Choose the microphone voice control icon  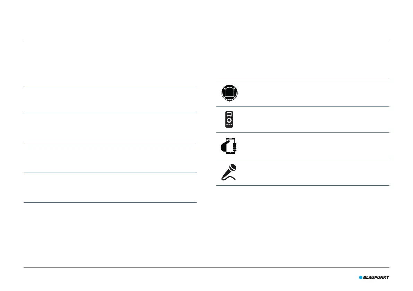[x=229, y=172]
